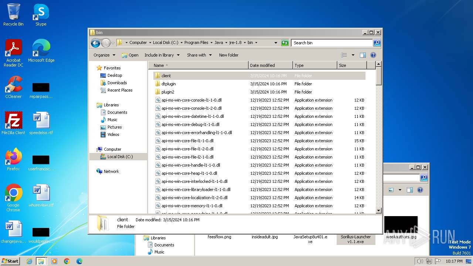Open Internet Explorer from taskbar

(30, 261)
